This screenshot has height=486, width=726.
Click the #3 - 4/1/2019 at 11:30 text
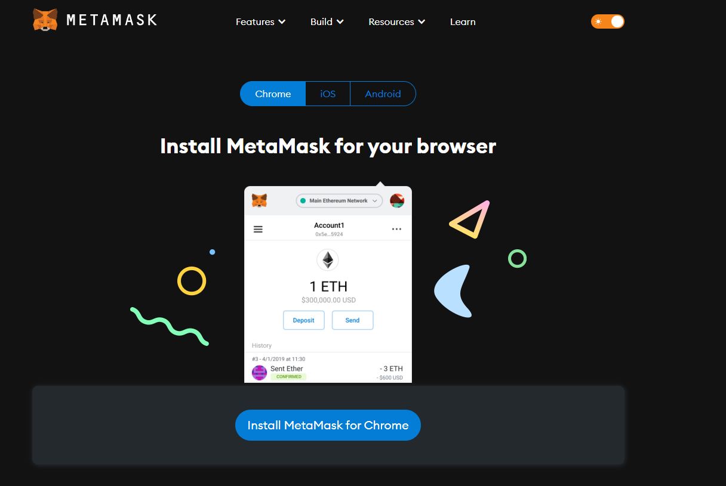[x=278, y=359]
